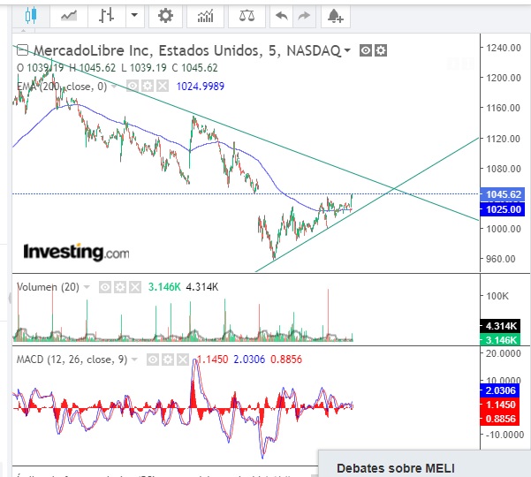Image resolution: width=531 pixels, height=477 pixels.
Task: Click the EMA value 1024.9989
Action: 201,87
